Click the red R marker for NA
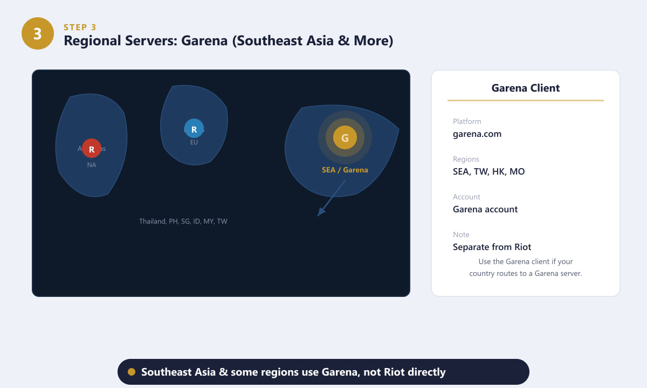647x388 pixels. point(92,148)
